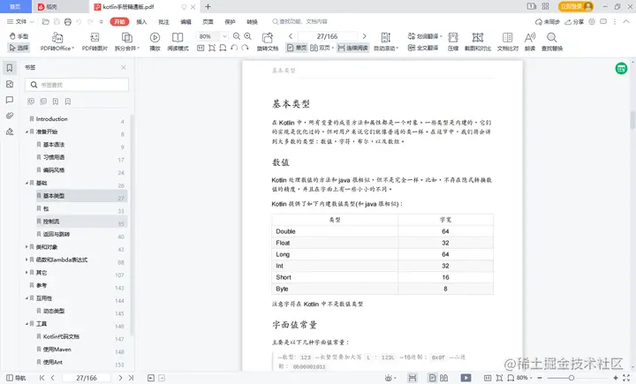Collapse the ribbon with the up chevron
Viewport: 636px width, 384px height.
click(626, 21)
